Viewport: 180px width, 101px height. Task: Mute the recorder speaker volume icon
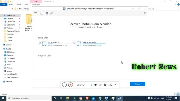coord(96,85)
